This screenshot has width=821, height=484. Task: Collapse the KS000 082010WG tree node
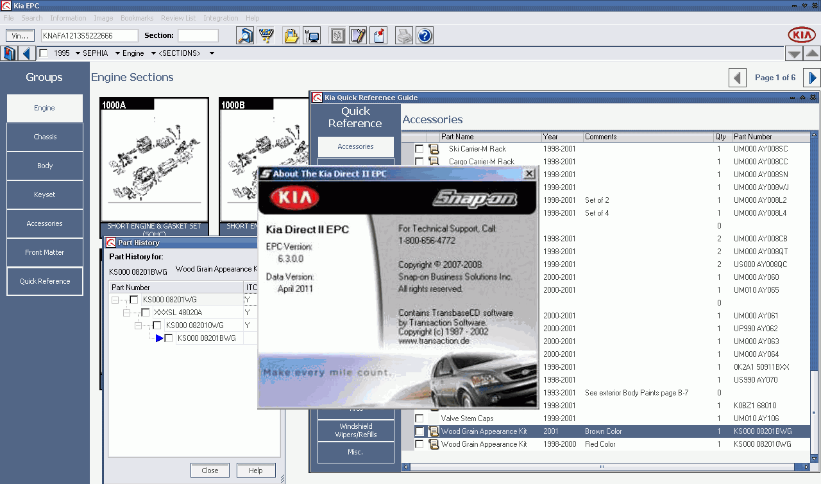138,325
